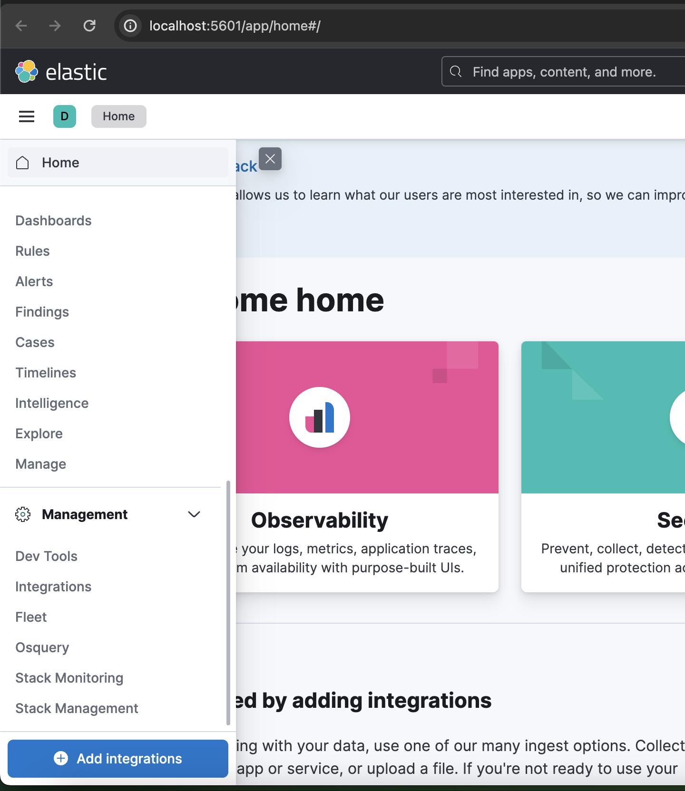Focus the Find apps search field
The width and height of the screenshot is (685, 791).
tap(564, 71)
